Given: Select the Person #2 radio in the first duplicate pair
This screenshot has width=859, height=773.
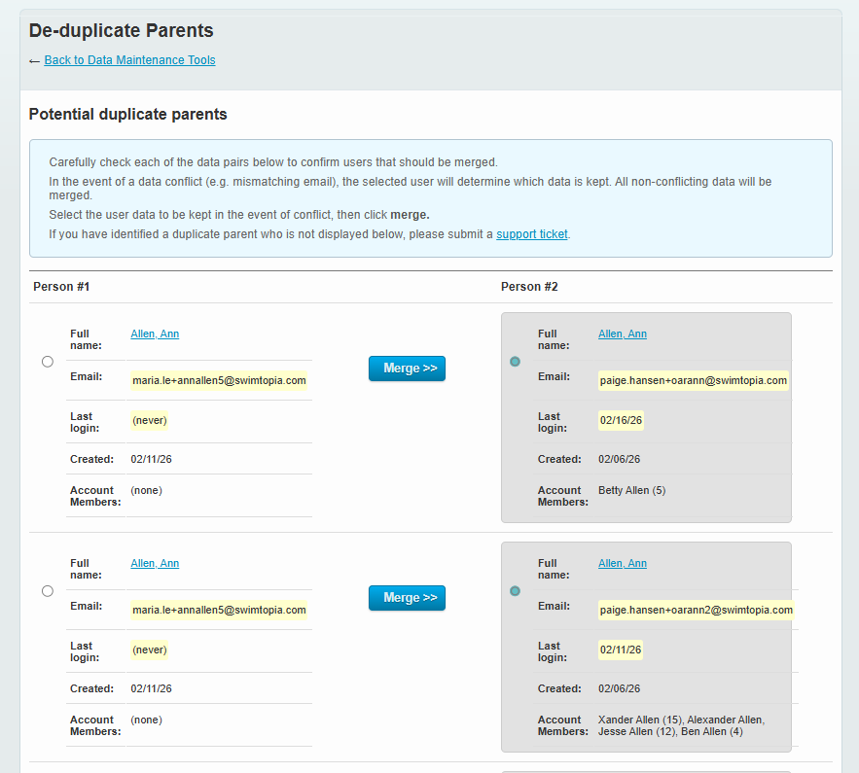Looking at the screenshot, I should (x=515, y=361).
